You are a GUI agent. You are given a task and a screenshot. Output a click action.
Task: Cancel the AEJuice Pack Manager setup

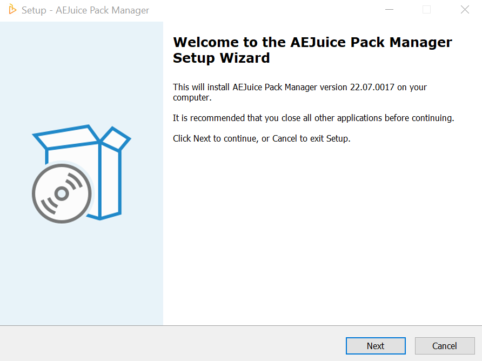coord(444,346)
